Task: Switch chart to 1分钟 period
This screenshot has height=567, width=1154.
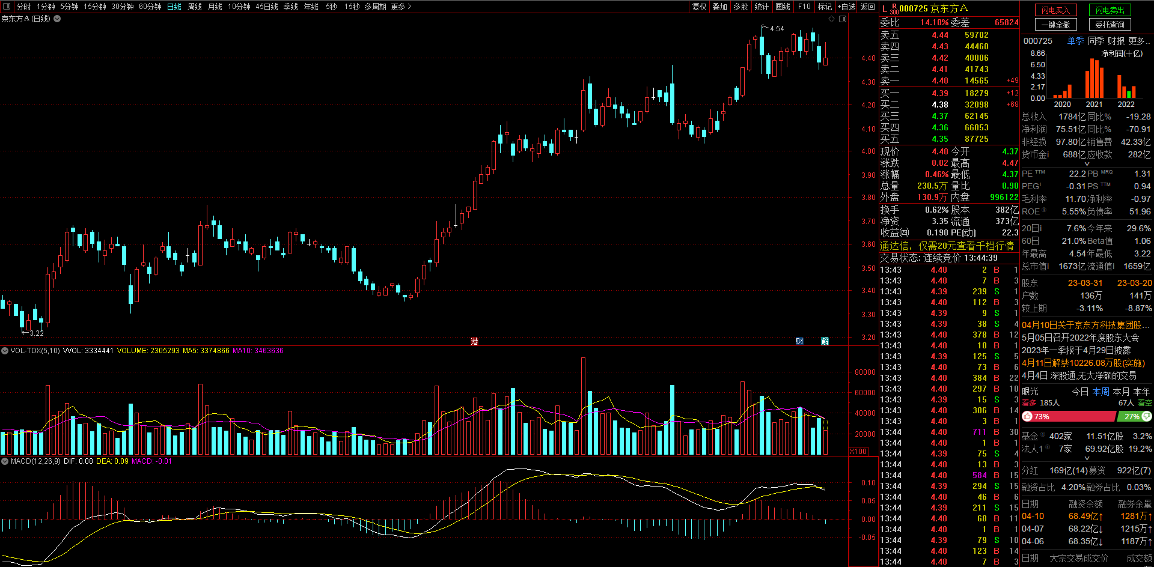Action: tap(46, 7)
